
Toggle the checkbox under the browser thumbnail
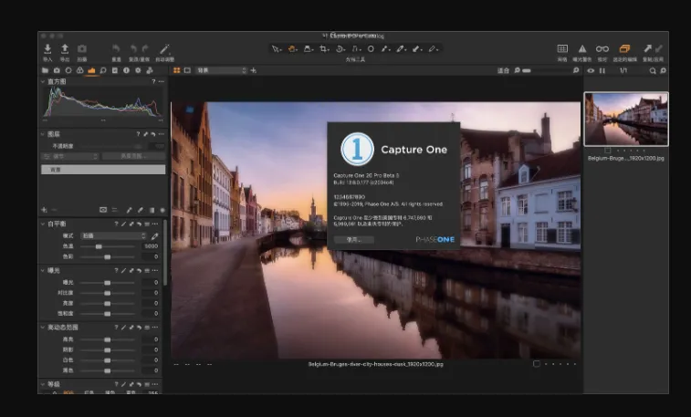tap(608, 151)
